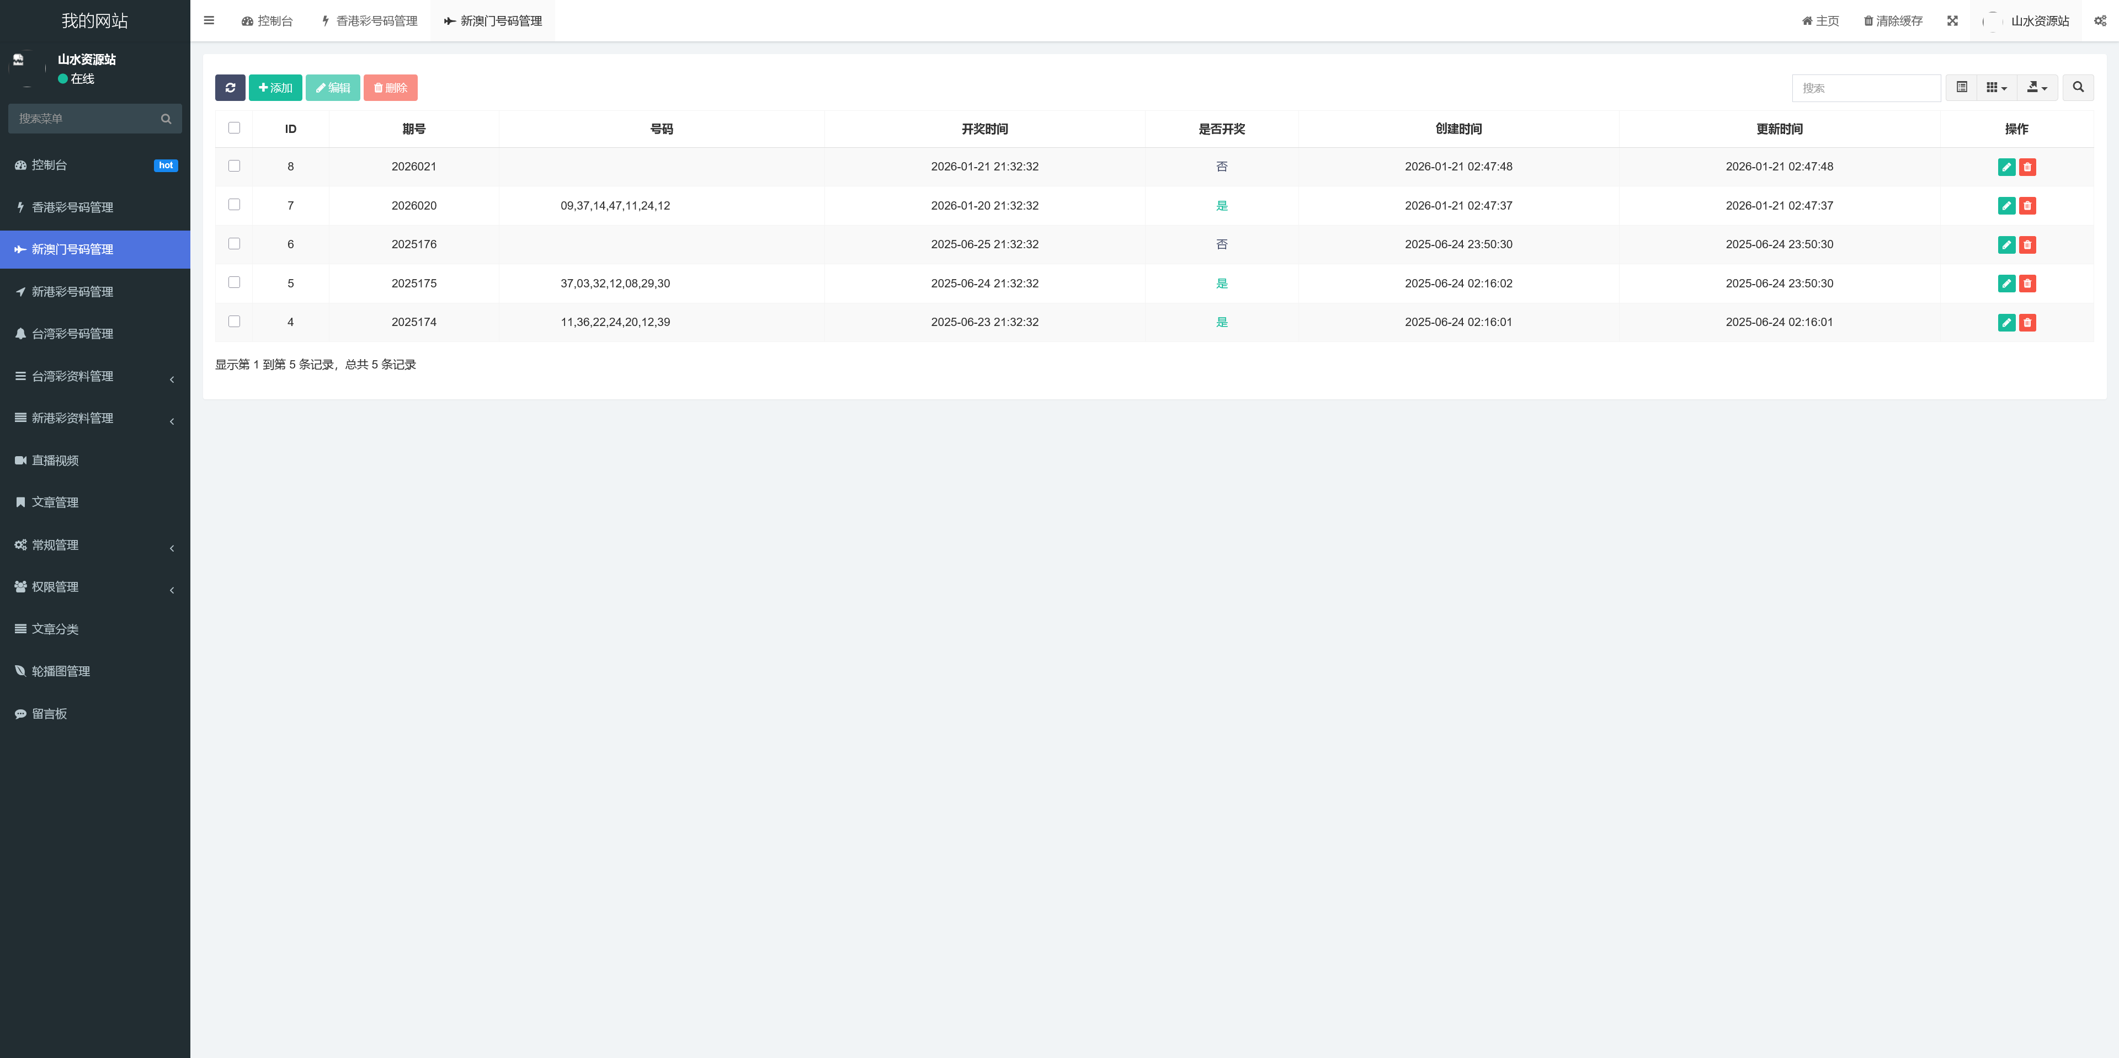Open the settings gears icon at top right
Screen dimensions: 2119x1058
(2100, 20)
